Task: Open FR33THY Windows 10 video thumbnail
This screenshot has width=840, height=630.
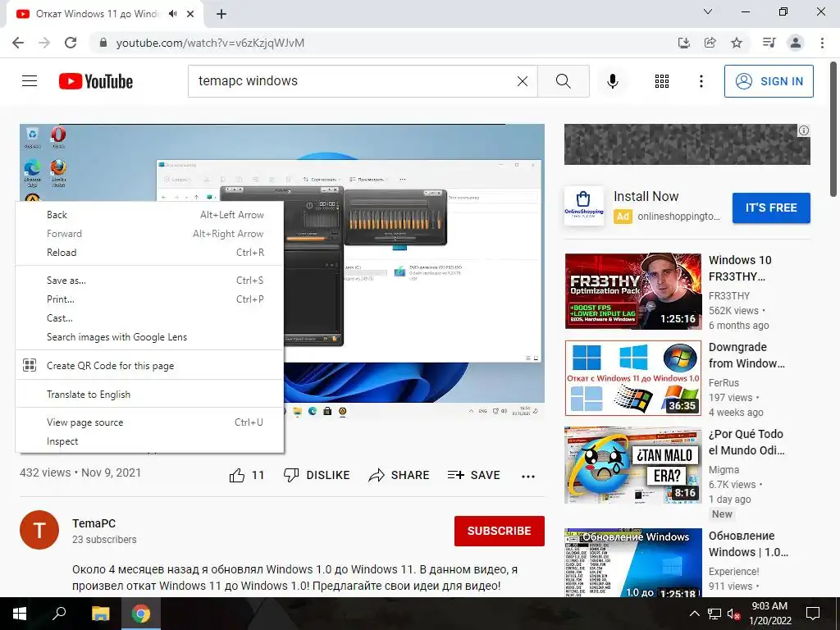Action: (633, 291)
